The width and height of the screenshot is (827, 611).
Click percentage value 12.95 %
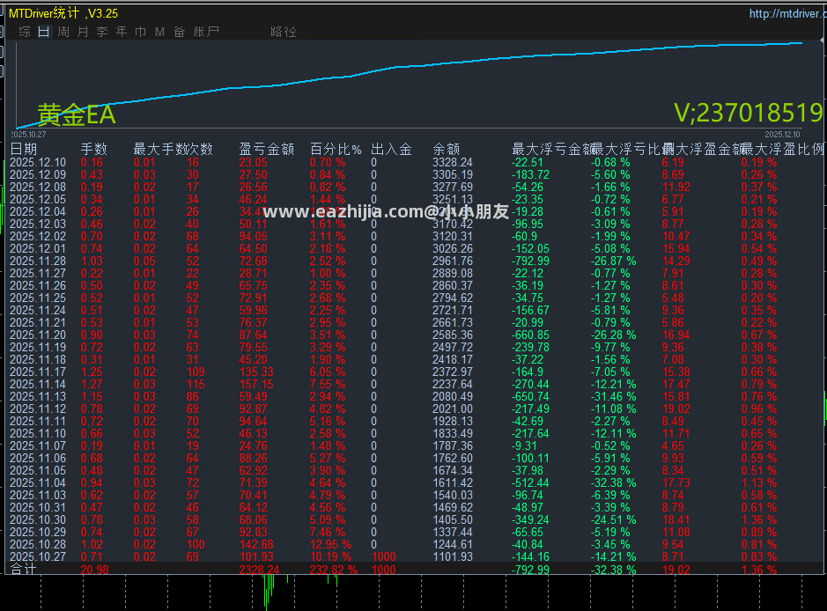[330, 545]
